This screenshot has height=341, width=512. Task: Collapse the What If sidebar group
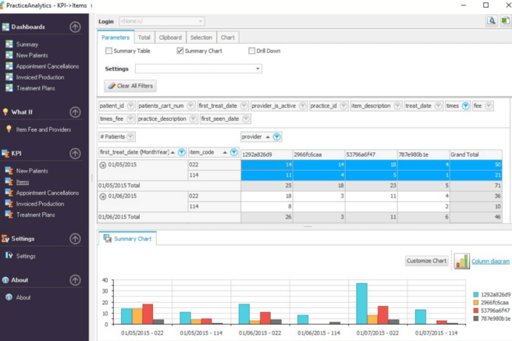[75, 112]
